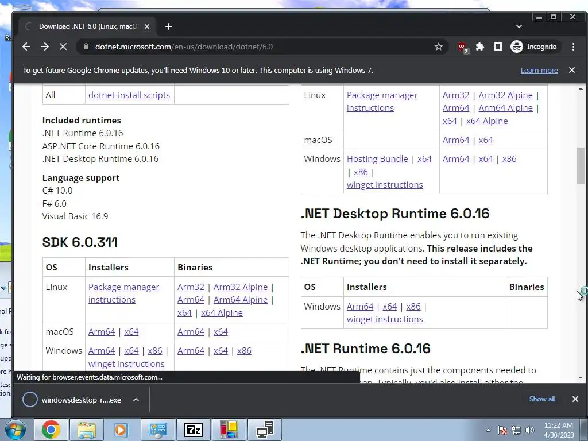Image resolution: width=588 pixels, height=441 pixels.
Task: Download the SDK macOS Arm64 installer
Action: tap(102, 332)
